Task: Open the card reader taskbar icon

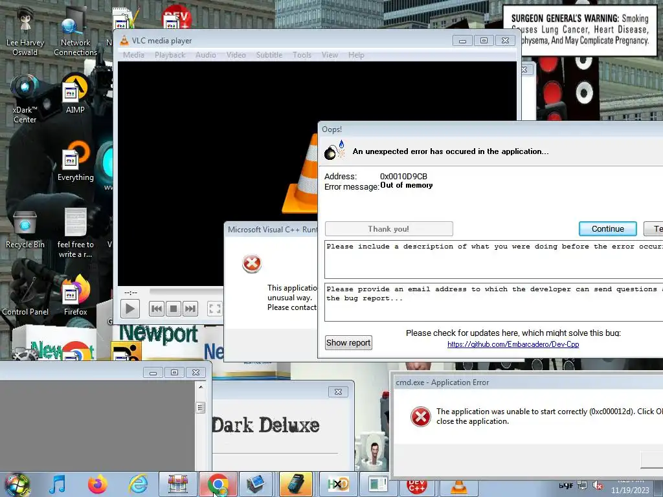Action: [x=296, y=484]
